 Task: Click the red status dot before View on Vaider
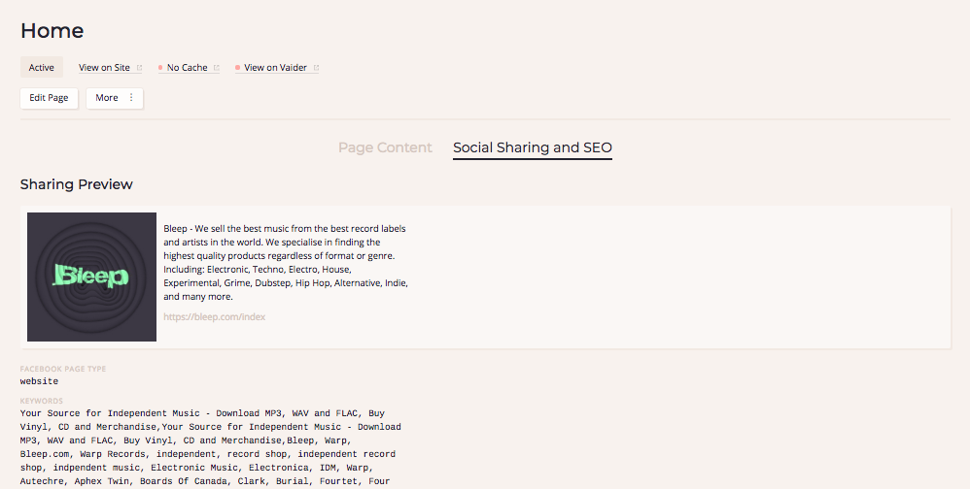(x=237, y=68)
